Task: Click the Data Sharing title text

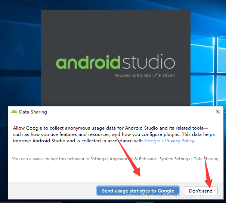Action: click(x=33, y=112)
